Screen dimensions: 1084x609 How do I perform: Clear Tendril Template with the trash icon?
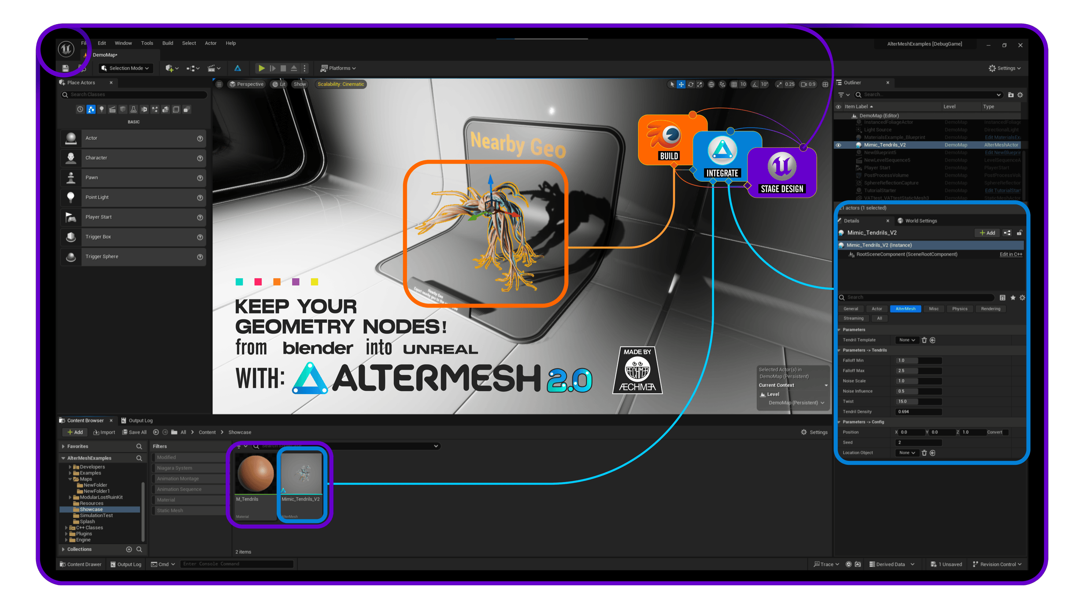[924, 340]
